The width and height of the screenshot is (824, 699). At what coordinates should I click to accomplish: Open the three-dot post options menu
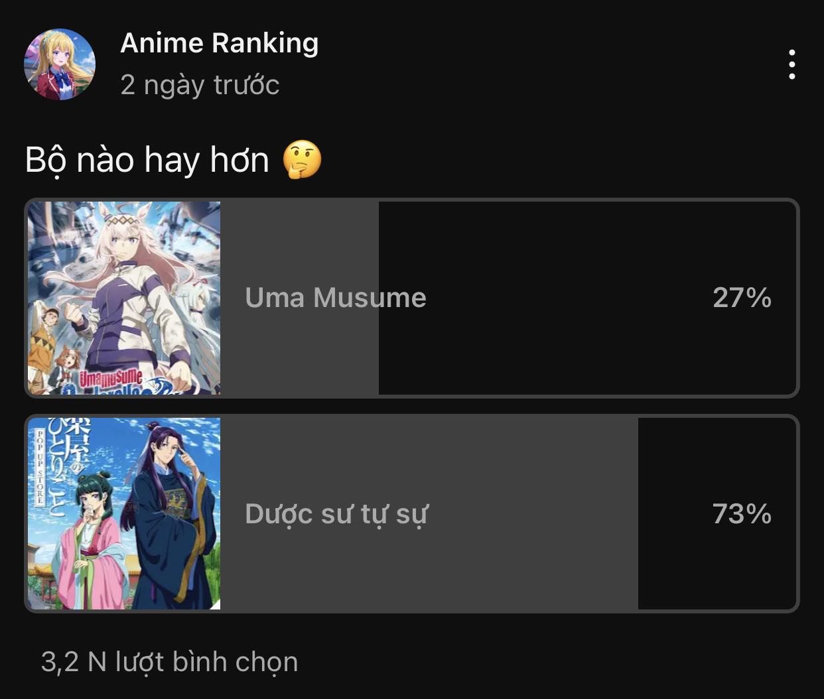click(x=791, y=64)
